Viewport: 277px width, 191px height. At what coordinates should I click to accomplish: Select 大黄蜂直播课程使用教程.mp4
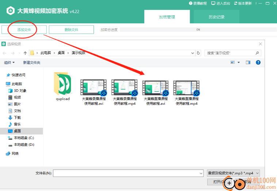(186, 92)
